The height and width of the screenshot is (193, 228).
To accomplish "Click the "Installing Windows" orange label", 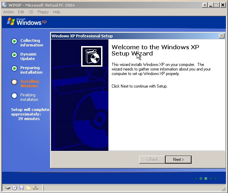I will (x=30, y=83).
